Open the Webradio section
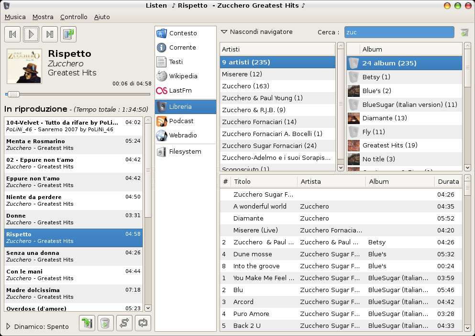The height and width of the screenshot is (336, 475). point(186,136)
